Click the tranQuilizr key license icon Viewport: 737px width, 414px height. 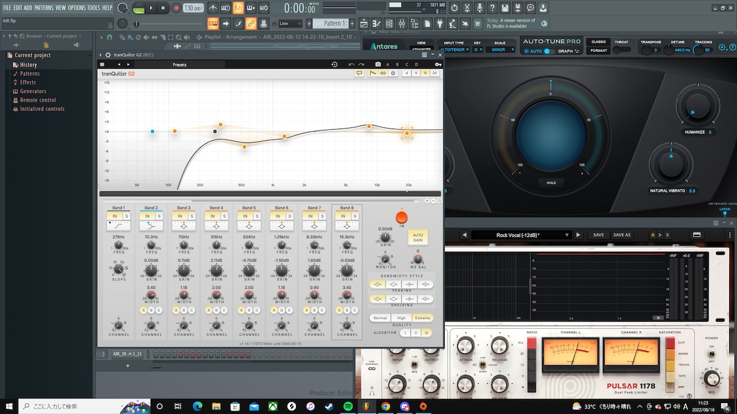(x=438, y=64)
